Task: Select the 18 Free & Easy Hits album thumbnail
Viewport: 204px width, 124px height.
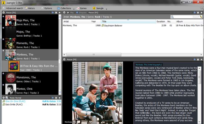Action: point(14,66)
